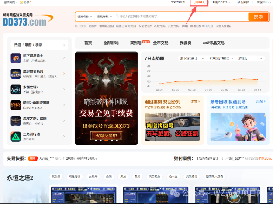Image resolution: width=273 pixels, height=204 pixels.
Task: Open the 离谱找回哥 car thumbnail
Action: 172,127
